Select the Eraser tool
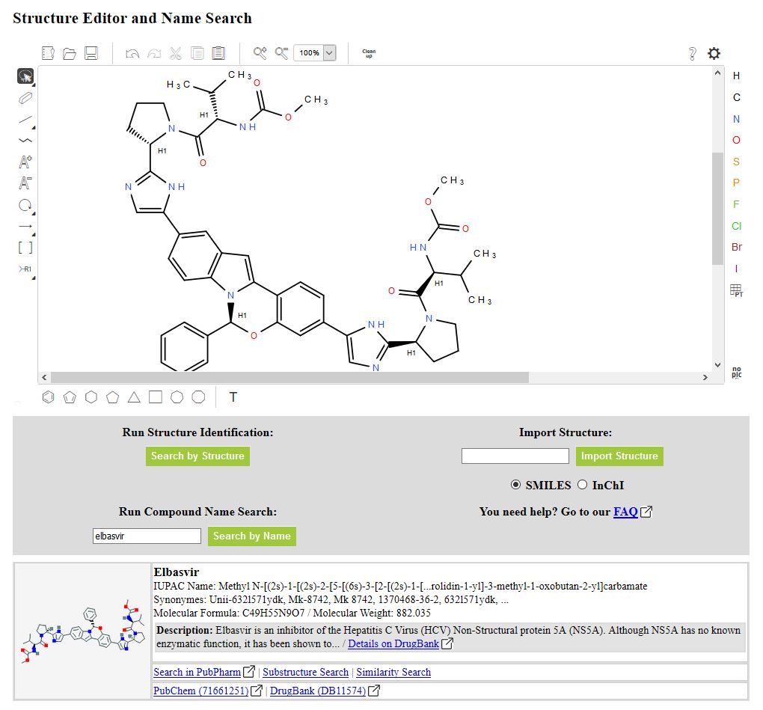 [25, 97]
